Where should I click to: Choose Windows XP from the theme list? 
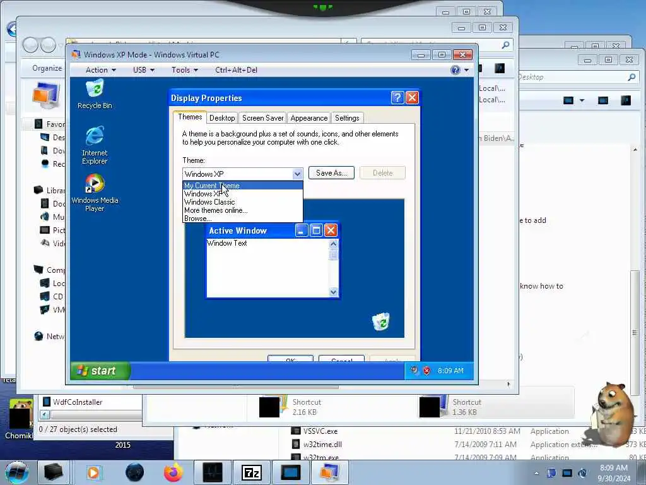click(243, 194)
